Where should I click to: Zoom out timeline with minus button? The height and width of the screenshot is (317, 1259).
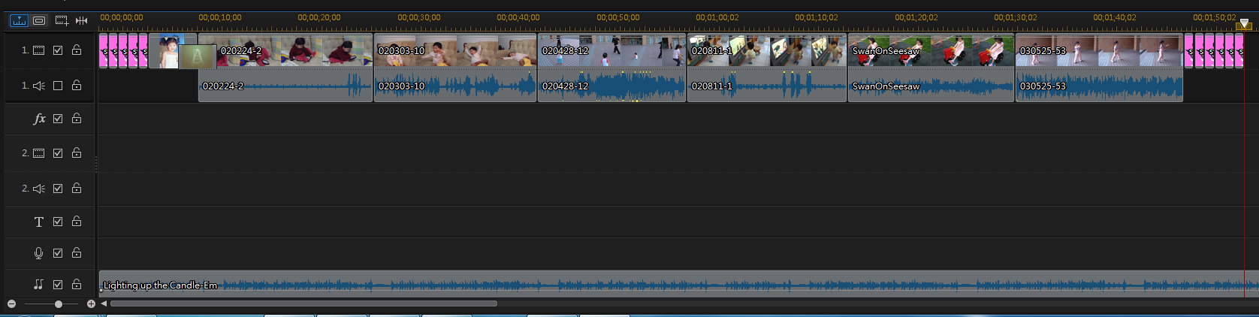11,304
